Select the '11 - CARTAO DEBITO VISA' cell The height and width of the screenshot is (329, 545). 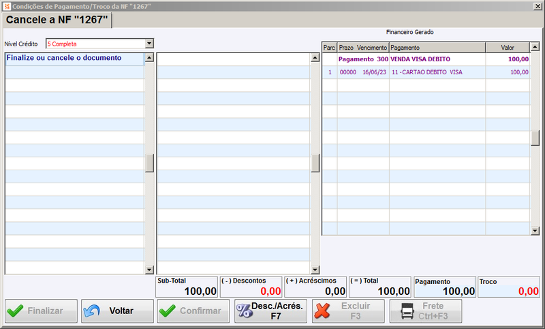437,72
